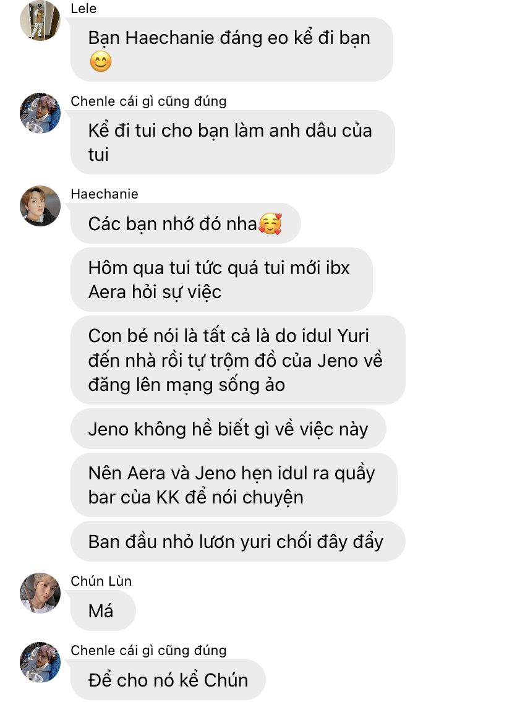Viewport: 512px width, 702px height.
Task: Tap the smiling emoji in Lele's message
Action: [101, 62]
